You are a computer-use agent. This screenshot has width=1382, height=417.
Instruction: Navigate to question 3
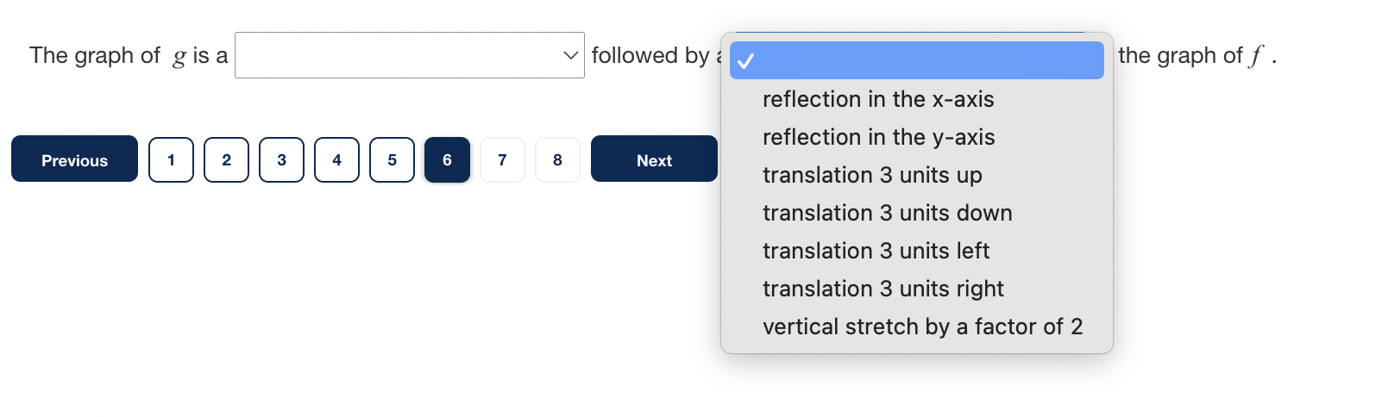pyautogui.click(x=281, y=160)
